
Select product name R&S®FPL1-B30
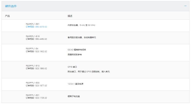point(32,83)
